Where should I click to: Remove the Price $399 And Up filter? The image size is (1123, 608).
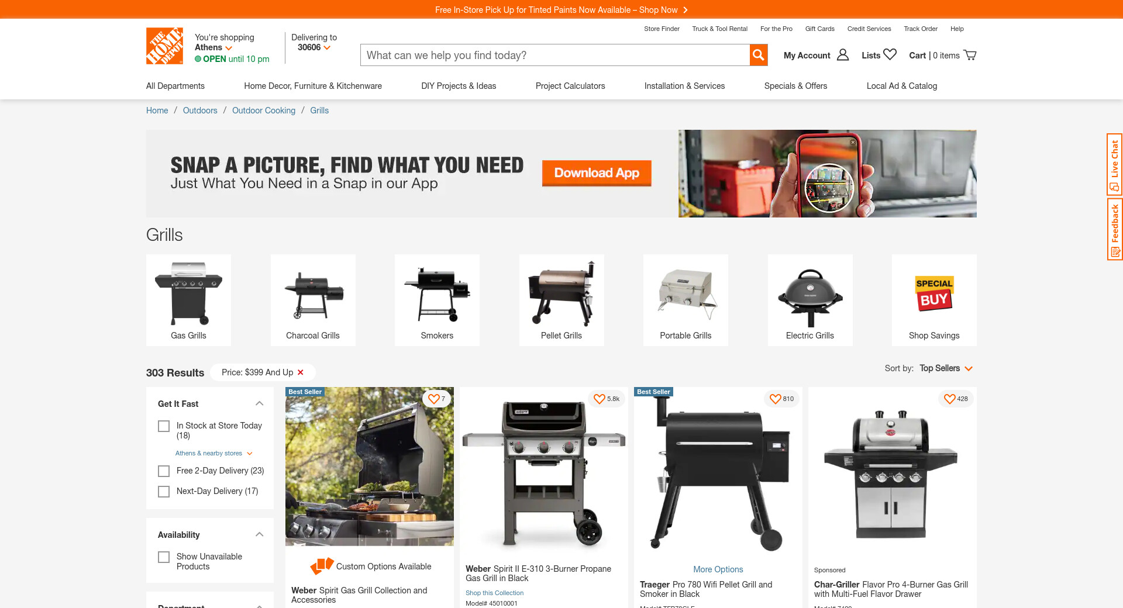point(301,372)
